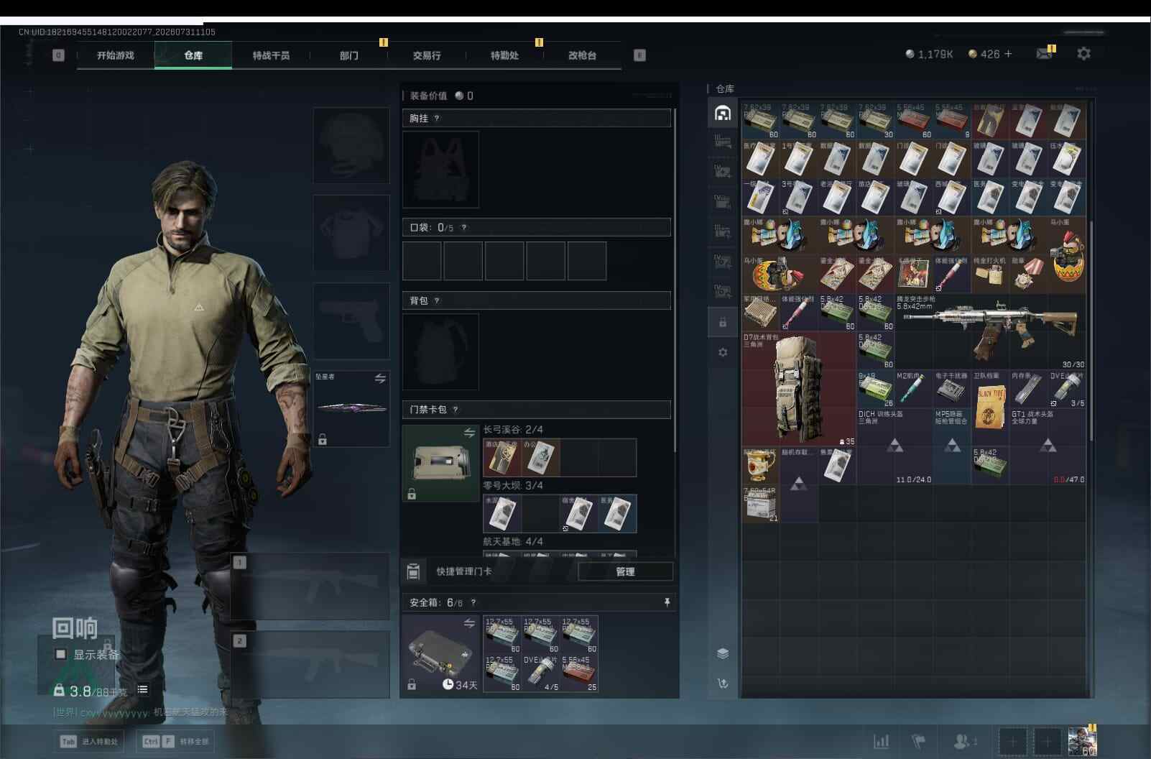Click the plus button beside the 426 currency

click(1008, 54)
